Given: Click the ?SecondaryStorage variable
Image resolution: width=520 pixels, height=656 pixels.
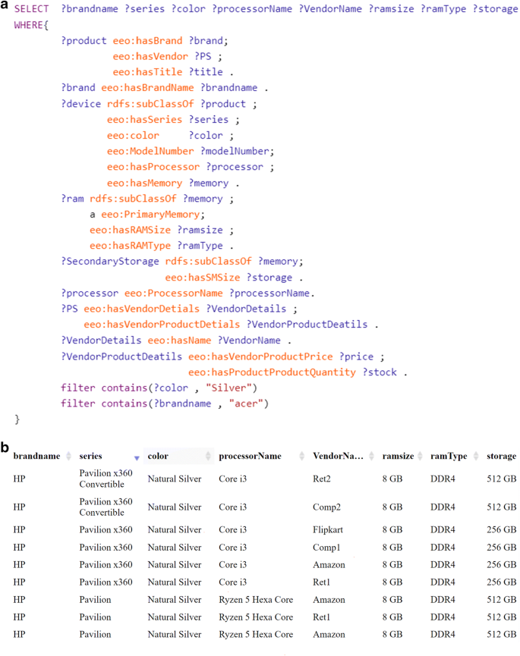Looking at the screenshot, I should [110, 261].
